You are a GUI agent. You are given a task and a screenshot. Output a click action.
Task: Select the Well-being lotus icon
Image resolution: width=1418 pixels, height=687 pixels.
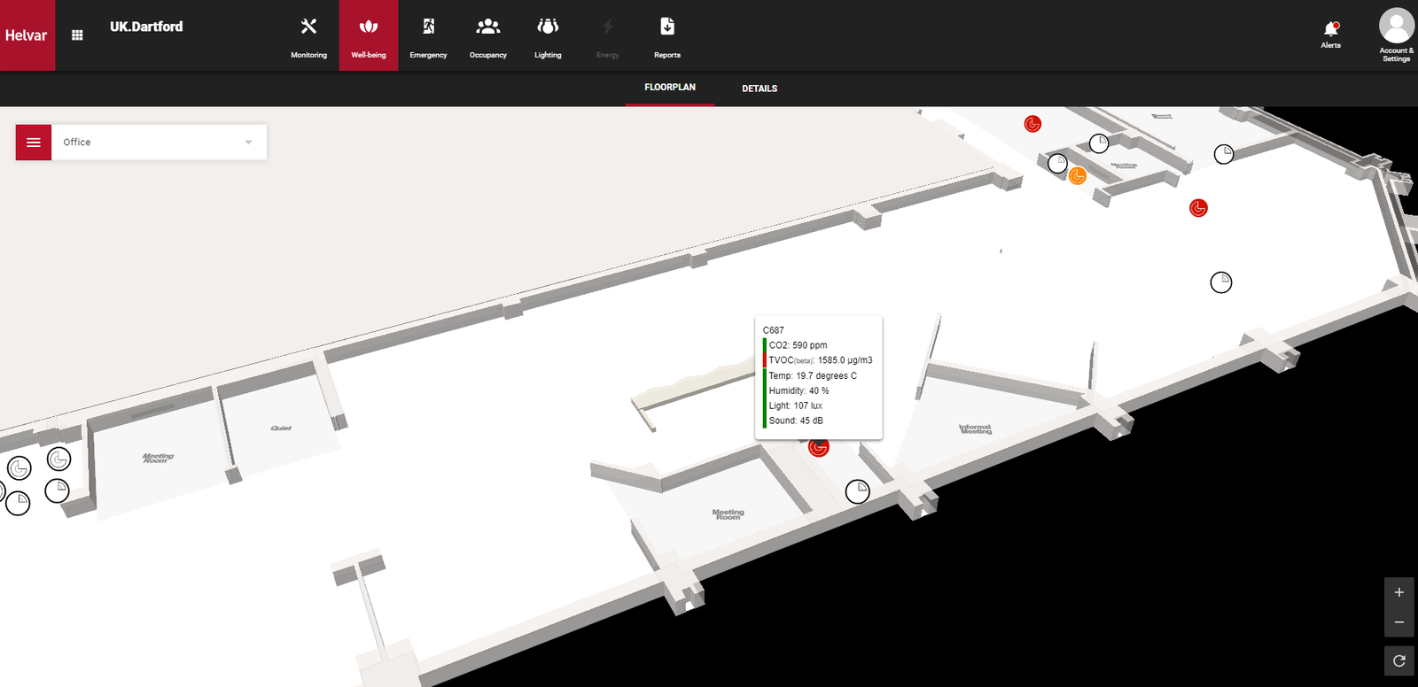point(369,27)
